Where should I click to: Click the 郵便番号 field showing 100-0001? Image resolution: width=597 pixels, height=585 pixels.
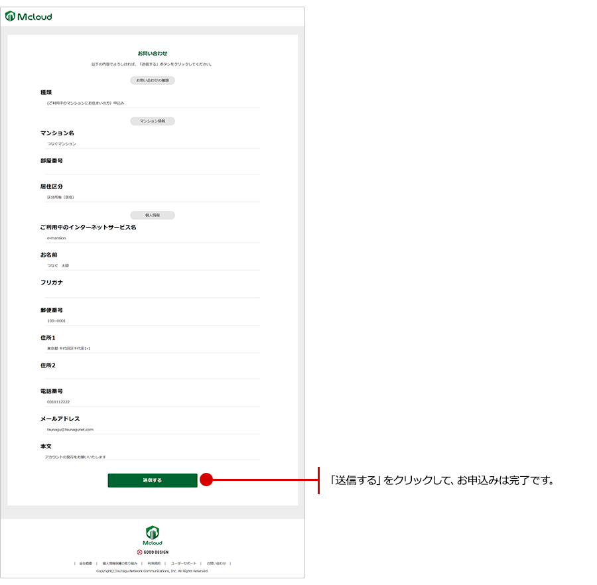[149, 320]
